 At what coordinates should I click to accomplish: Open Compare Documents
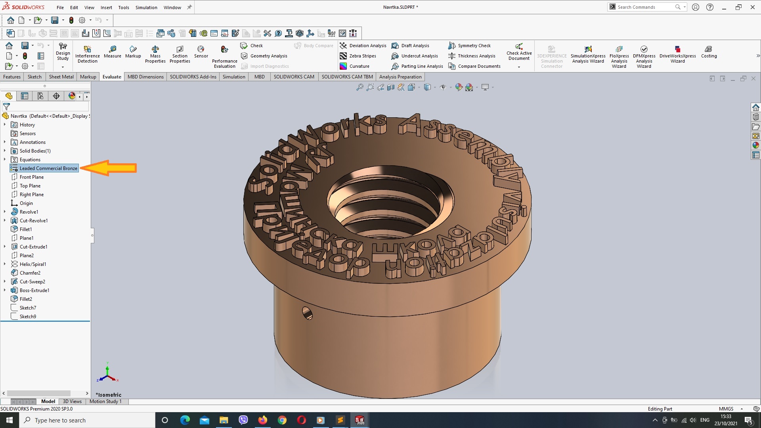(474, 66)
